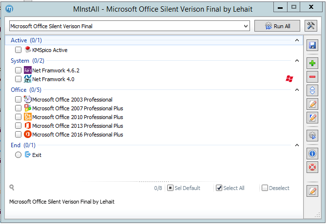The height and width of the screenshot is (224, 327).
Task: Click the green plus add icon
Action: tap(312, 63)
